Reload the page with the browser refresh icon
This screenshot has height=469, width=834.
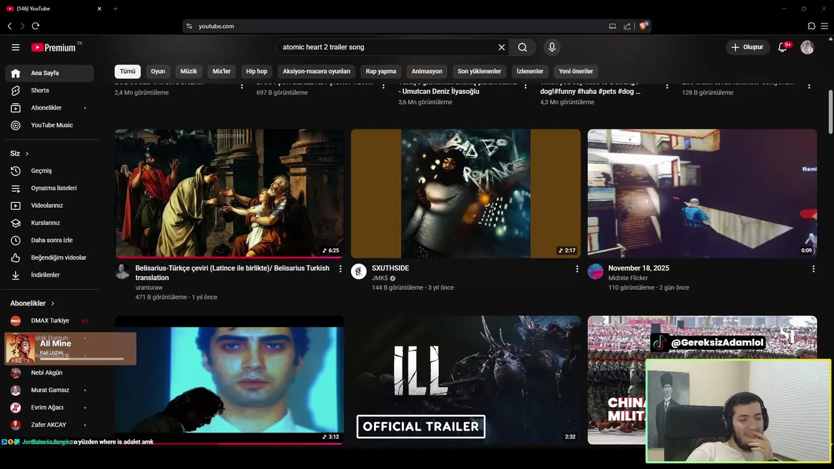(35, 26)
